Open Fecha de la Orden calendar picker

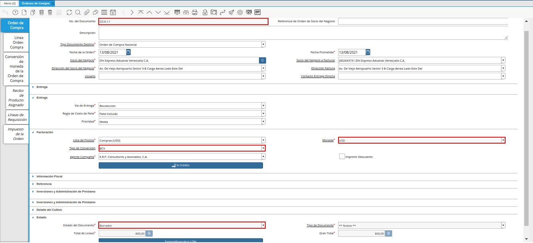(x=128, y=52)
